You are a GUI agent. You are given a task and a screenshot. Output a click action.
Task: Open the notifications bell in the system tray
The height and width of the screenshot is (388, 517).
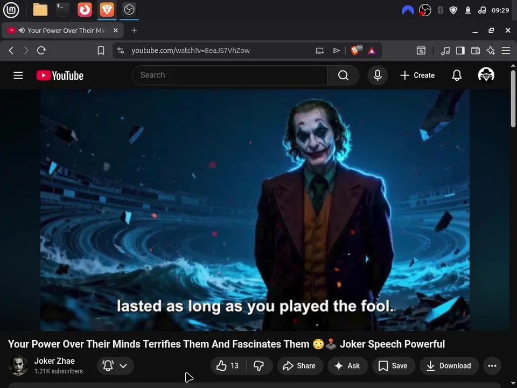(x=468, y=11)
